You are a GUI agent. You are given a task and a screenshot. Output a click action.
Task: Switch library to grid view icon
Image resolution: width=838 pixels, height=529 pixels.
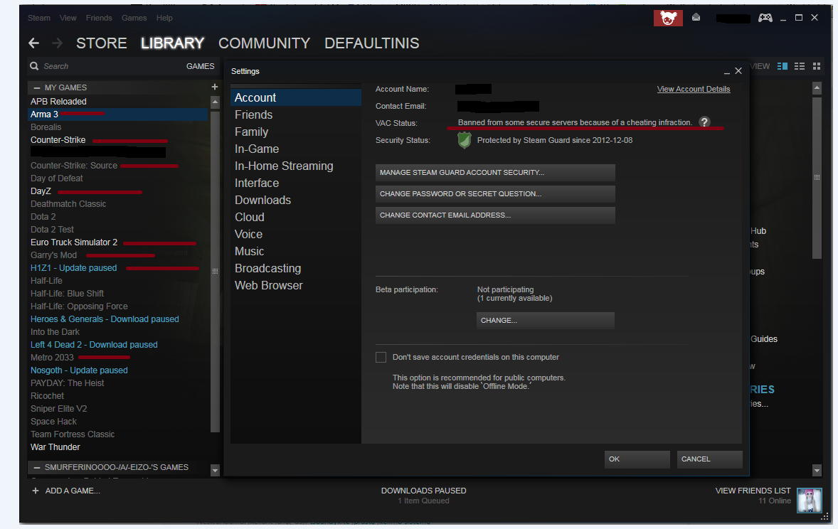click(x=817, y=66)
